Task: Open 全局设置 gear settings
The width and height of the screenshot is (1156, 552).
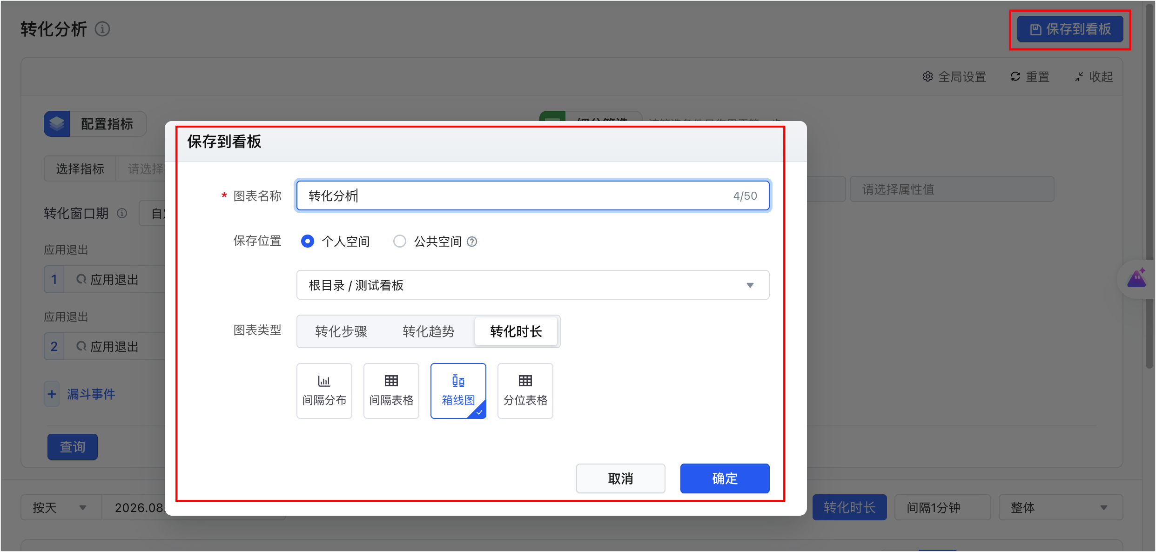Action: coord(927,77)
